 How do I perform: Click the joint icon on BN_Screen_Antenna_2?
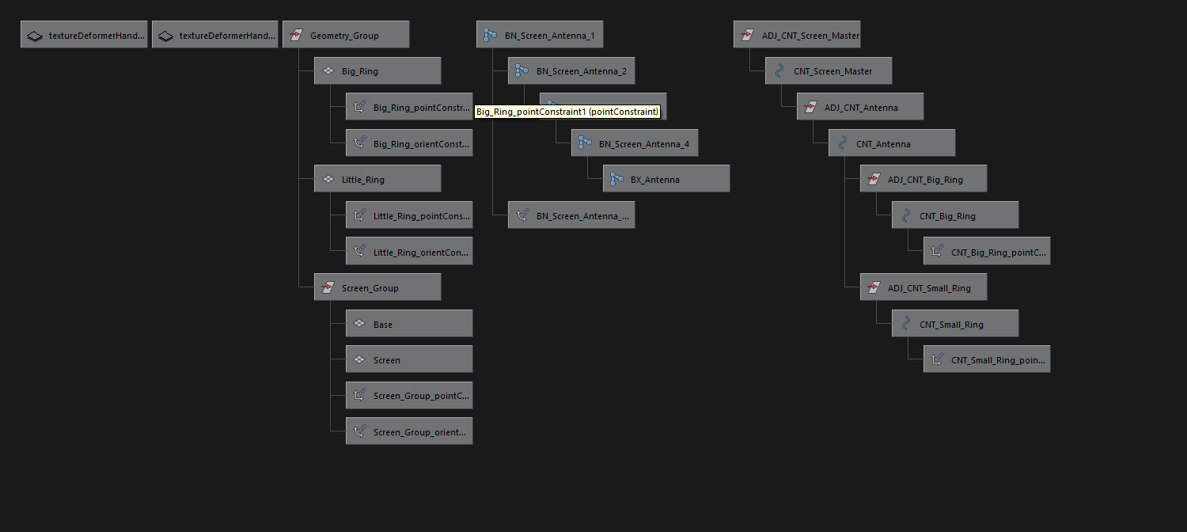click(521, 70)
